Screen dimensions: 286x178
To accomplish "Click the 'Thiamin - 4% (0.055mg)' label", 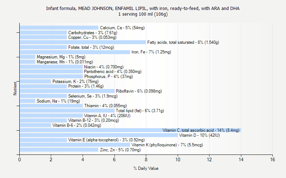I will pos(105,106).
